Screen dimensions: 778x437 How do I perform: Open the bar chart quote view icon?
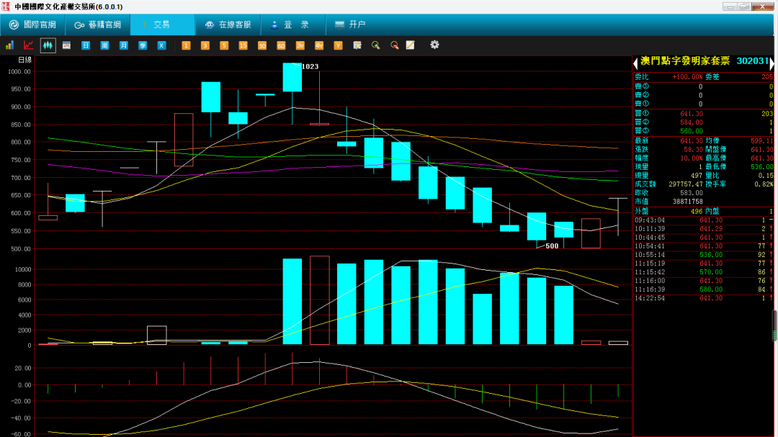tap(9, 45)
